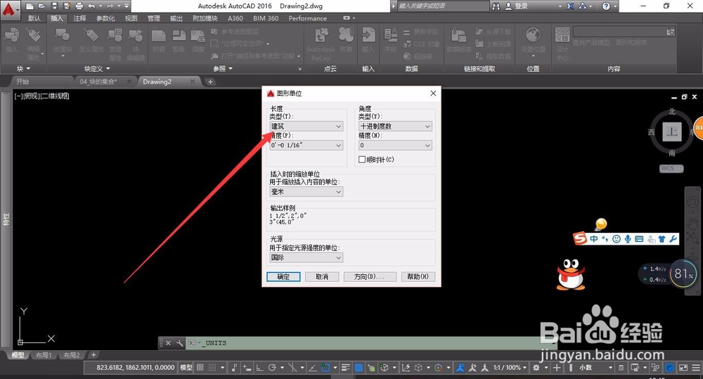The width and height of the screenshot is (703, 379).
Task: Toggle model space button in status bar
Action: 186,367
